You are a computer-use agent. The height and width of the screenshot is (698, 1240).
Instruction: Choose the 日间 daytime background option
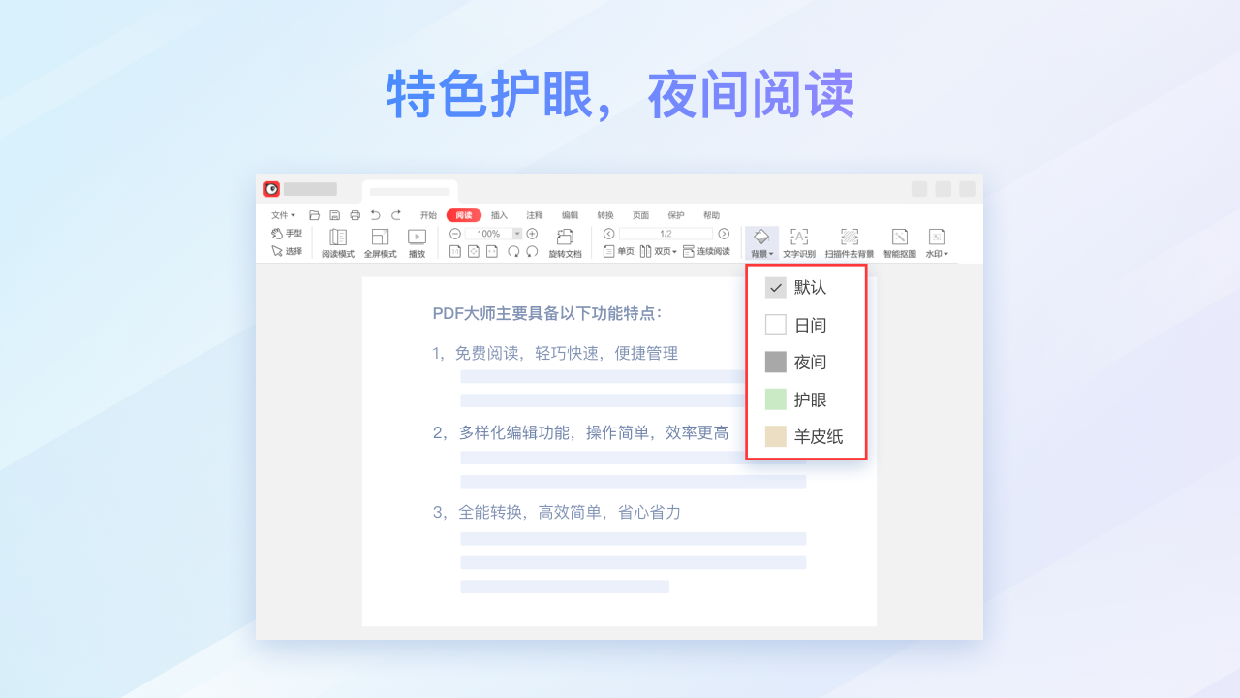pos(776,325)
